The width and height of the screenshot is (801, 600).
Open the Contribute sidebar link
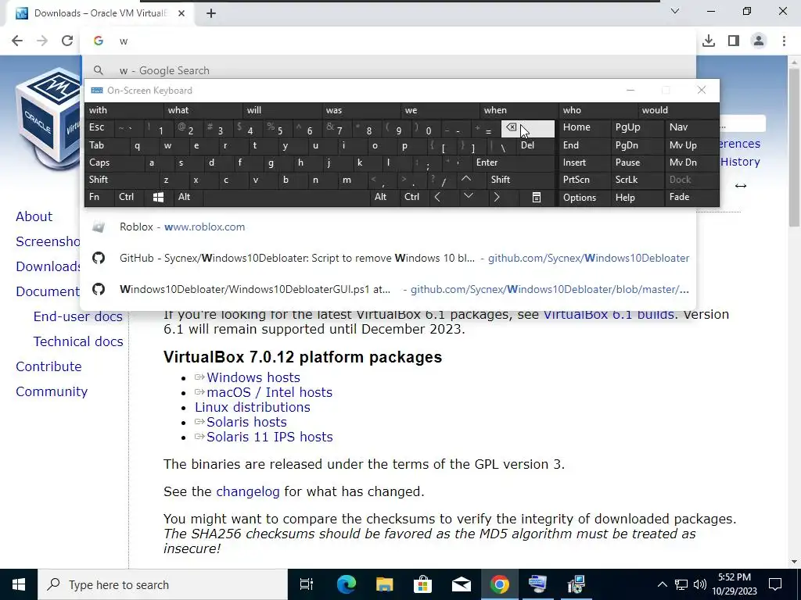[x=48, y=366]
